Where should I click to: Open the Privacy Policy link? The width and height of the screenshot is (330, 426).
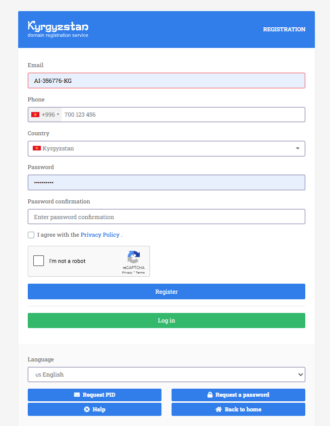point(100,235)
